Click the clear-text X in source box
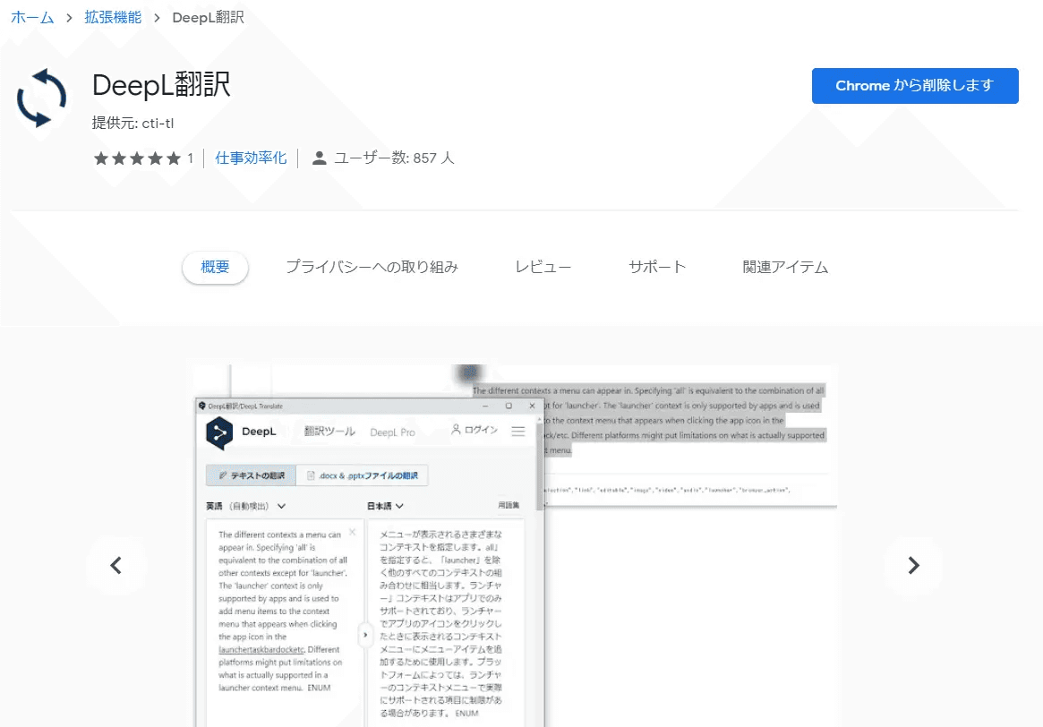 pos(353,532)
